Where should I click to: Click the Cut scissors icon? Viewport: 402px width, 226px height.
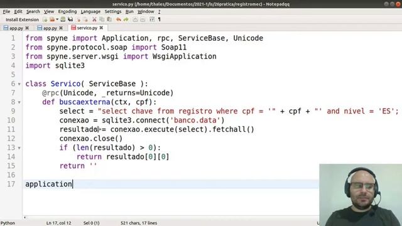[x=94, y=19]
